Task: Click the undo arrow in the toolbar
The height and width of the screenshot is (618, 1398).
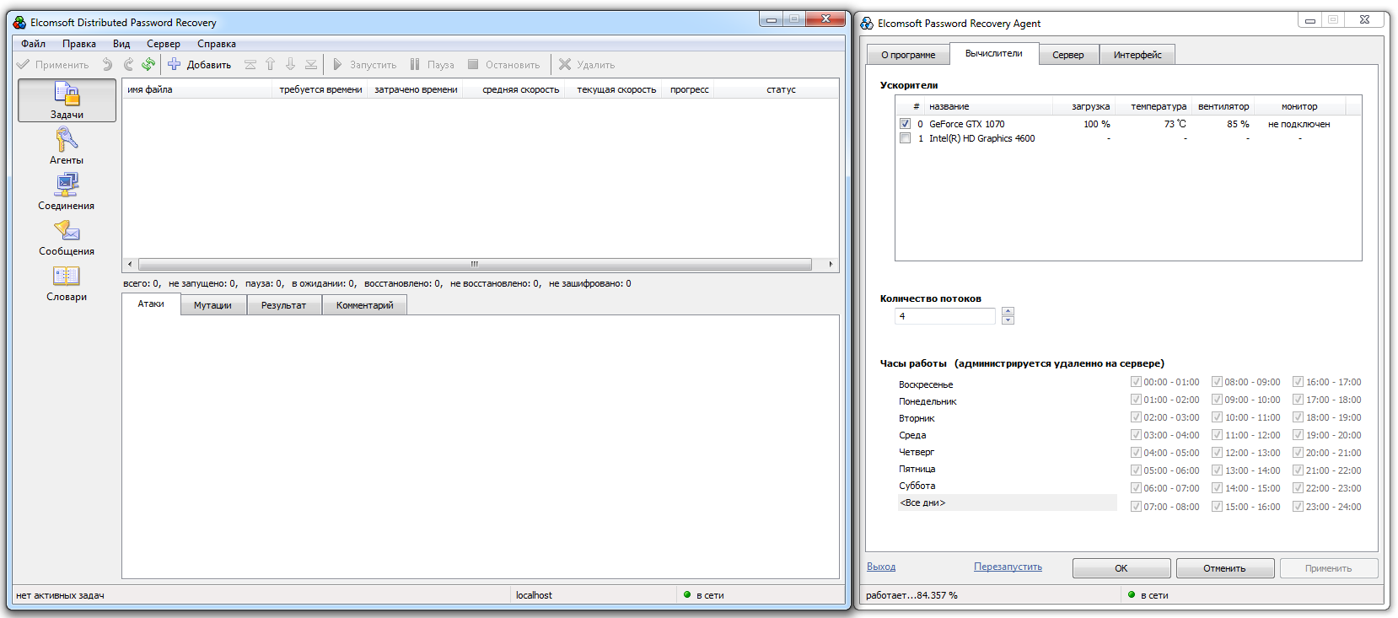Action: 107,64
